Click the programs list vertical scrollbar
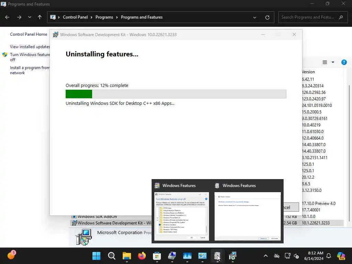352x264 pixels. (x=349, y=153)
